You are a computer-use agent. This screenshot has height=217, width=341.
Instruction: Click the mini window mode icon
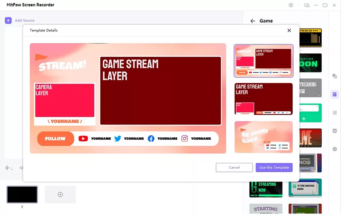click(x=307, y=5)
